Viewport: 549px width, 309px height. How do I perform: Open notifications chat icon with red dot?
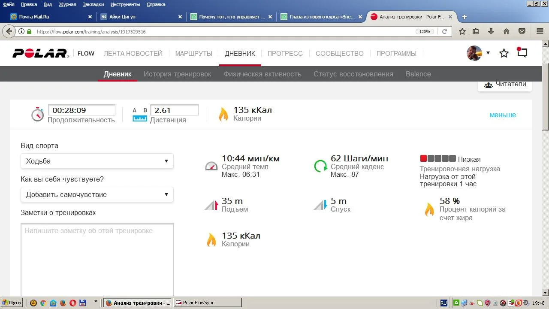pyautogui.click(x=522, y=53)
